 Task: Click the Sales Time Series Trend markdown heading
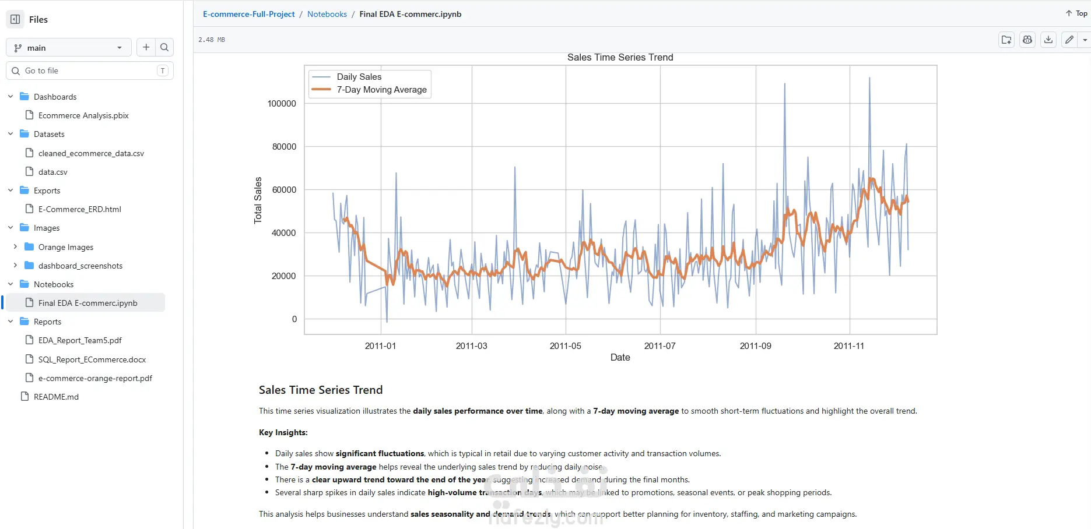[321, 390]
